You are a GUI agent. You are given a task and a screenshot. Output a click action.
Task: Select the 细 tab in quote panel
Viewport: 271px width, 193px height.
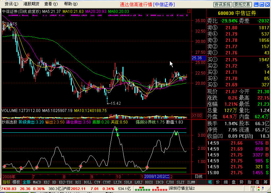[226, 182]
